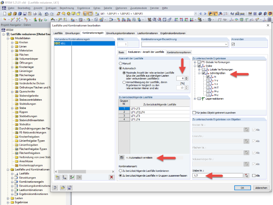Toggle the Anwenden checkbox
This screenshot has height=205, width=273.
click(233, 44)
